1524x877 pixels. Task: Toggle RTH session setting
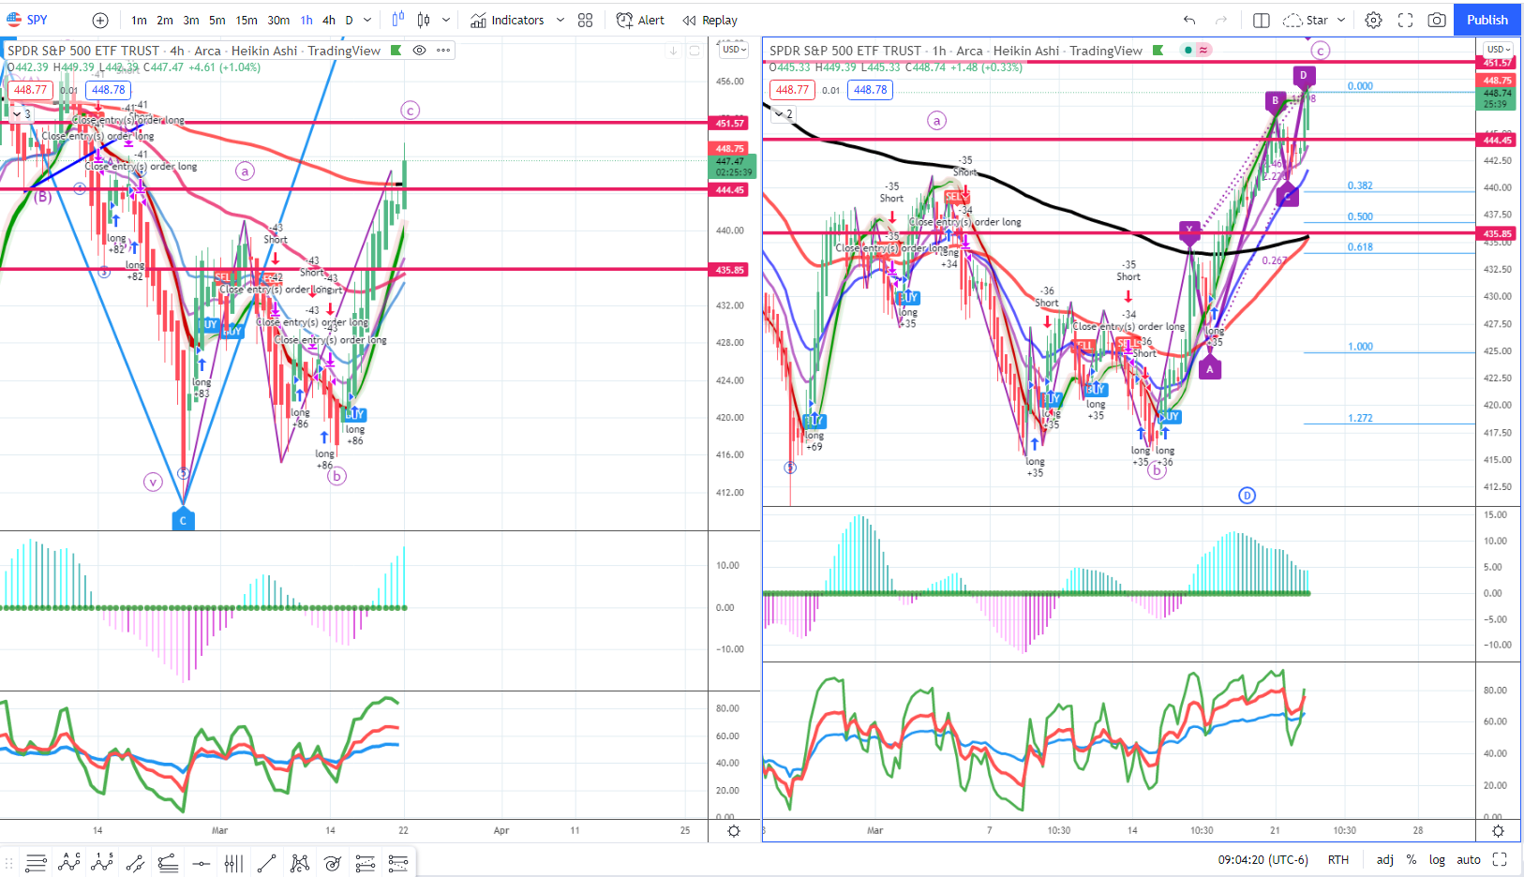click(x=1338, y=859)
